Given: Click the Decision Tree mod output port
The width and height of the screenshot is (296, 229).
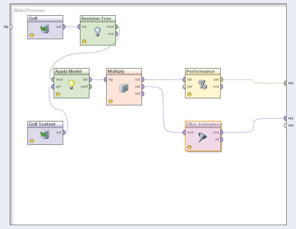Looking at the screenshot, I should pyautogui.click(x=116, y=27).
